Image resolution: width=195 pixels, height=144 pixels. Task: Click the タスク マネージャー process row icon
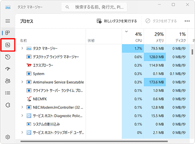29,48
